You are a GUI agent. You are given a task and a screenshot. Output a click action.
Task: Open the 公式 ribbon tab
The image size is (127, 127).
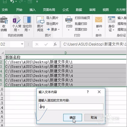click(66, 10)
